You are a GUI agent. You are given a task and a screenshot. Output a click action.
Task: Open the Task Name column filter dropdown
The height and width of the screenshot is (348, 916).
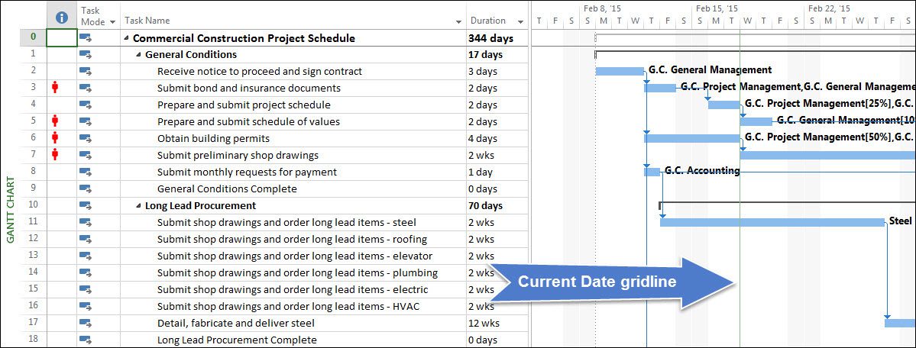click(458, 22)
